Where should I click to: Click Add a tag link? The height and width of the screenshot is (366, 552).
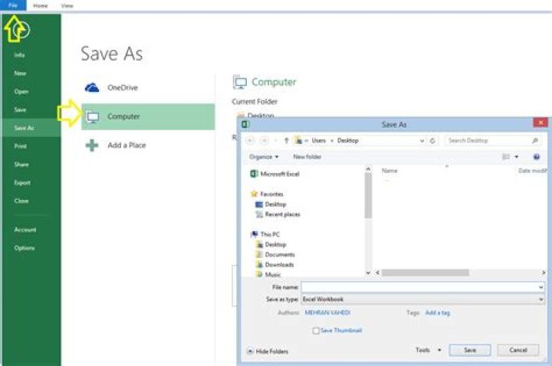point(438,312)
